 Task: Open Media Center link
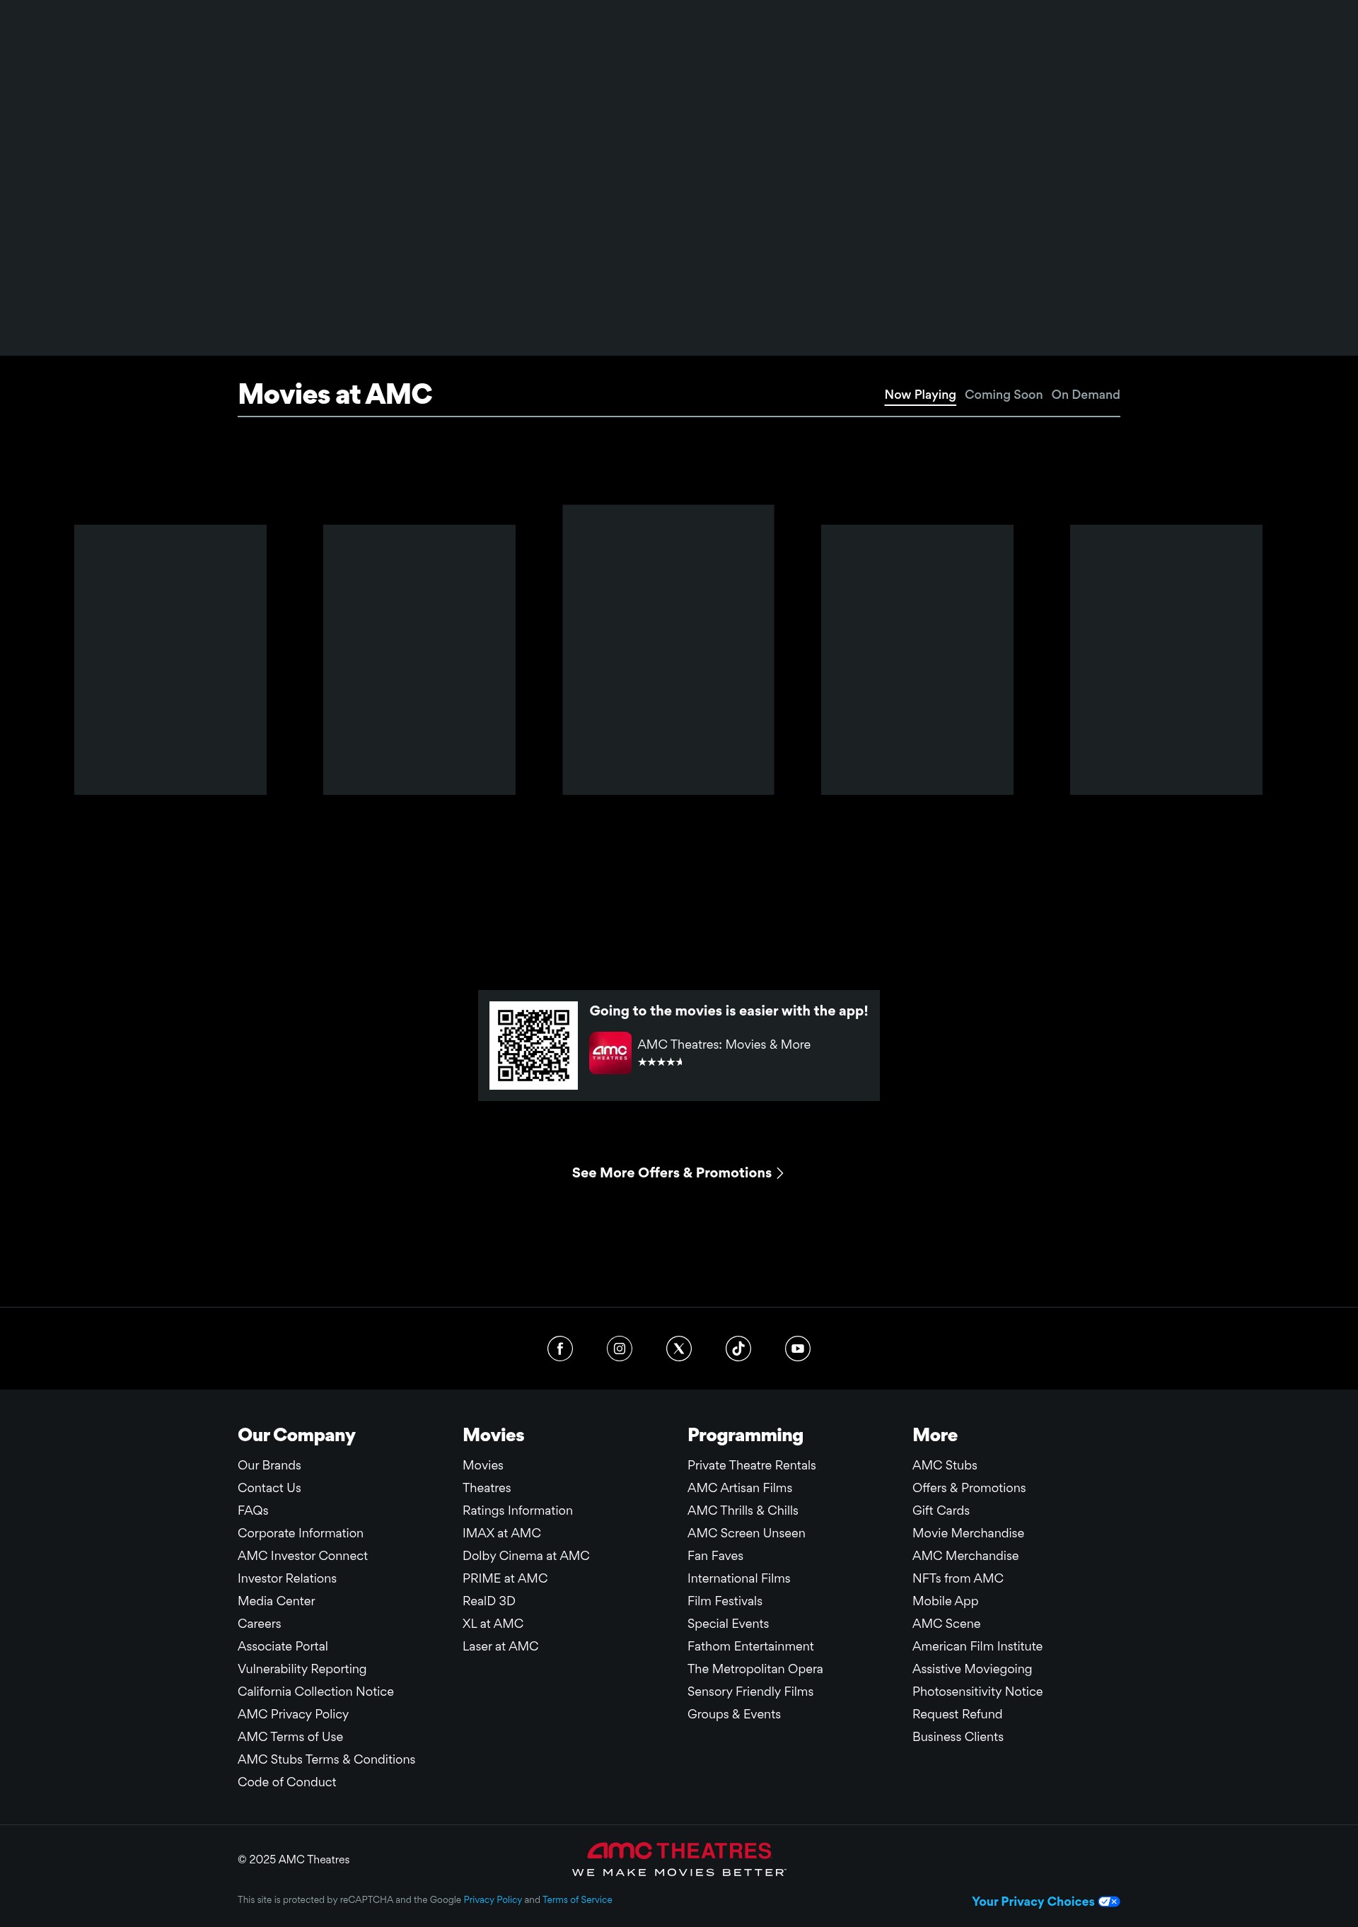(x=276, y=1600)
